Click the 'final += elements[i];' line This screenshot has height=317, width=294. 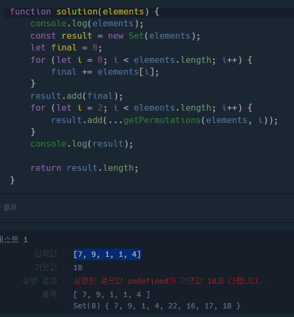(105, 72)
